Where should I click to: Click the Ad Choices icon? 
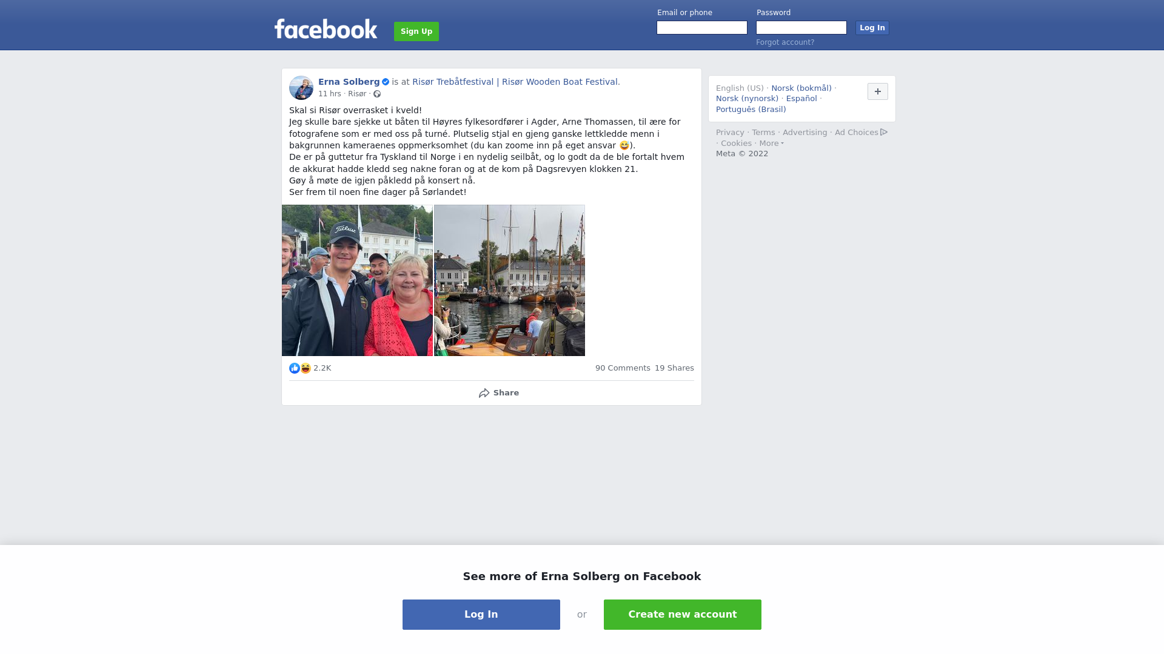point(884,132)
